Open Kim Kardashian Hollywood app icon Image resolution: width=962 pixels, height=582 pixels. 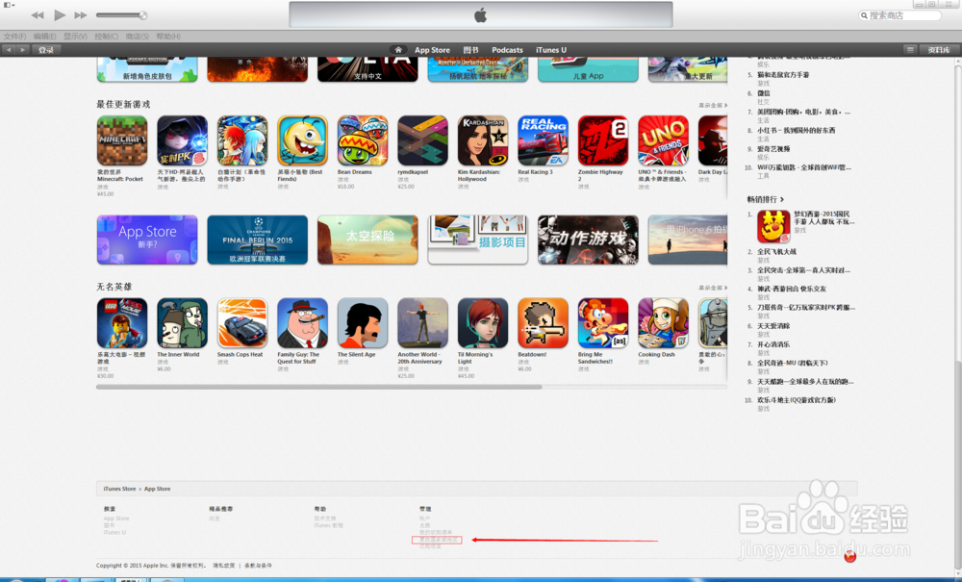coord(483,140)
